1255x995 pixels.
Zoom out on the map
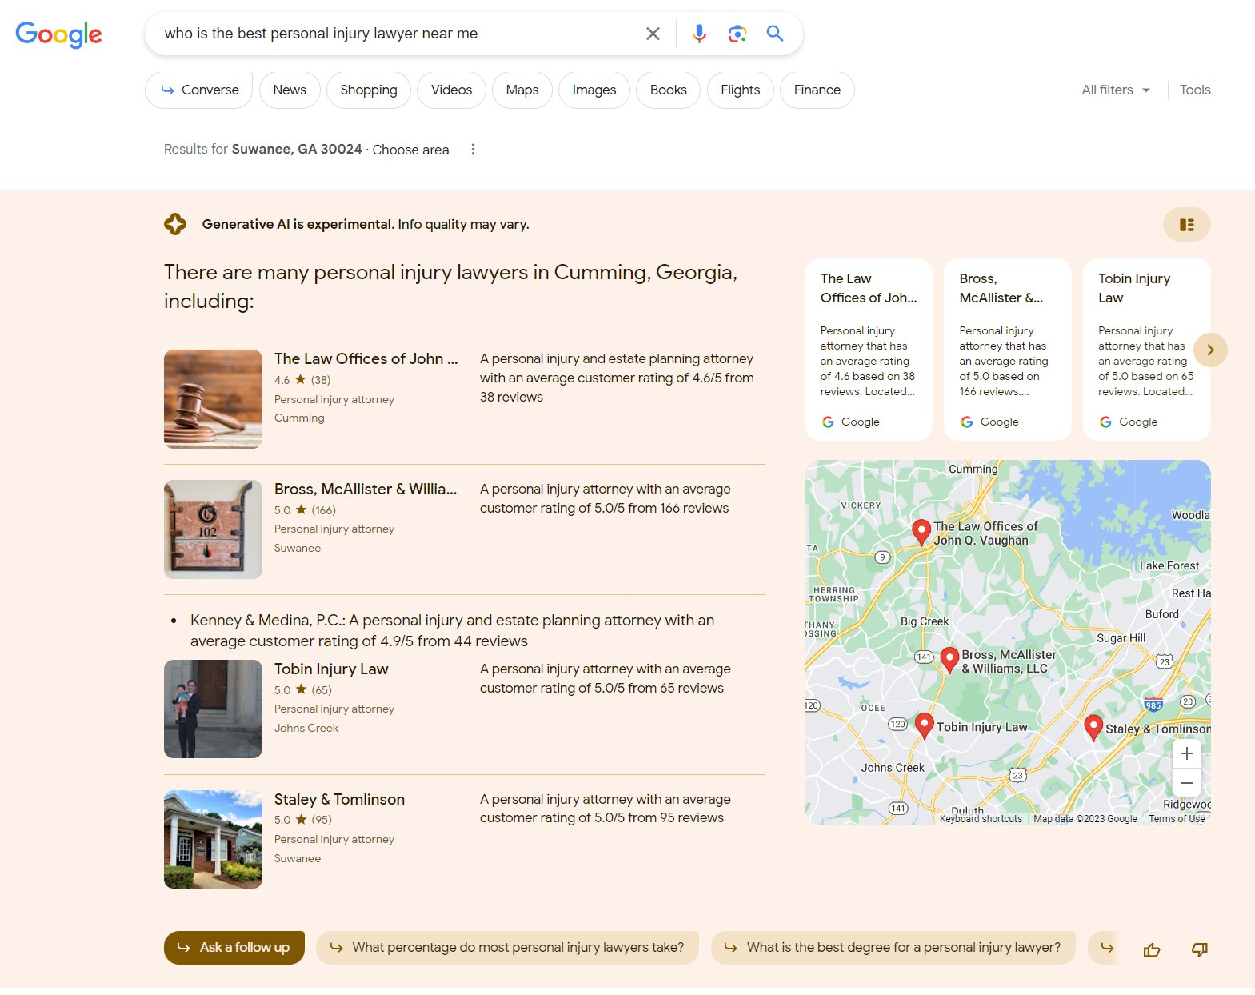click(1186, 783)
